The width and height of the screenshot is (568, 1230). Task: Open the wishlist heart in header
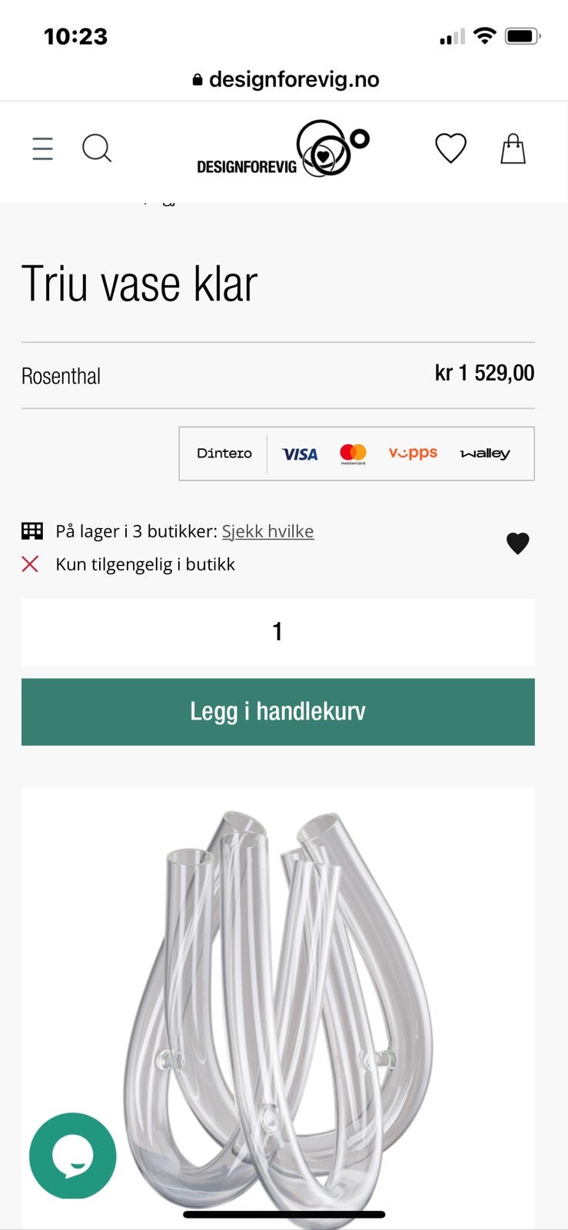(451, 148)
